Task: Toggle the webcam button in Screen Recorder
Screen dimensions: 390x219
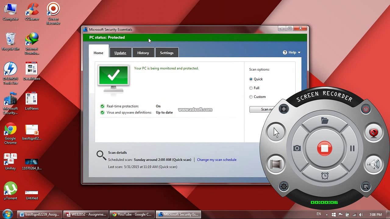Action: tap(374, 132)
